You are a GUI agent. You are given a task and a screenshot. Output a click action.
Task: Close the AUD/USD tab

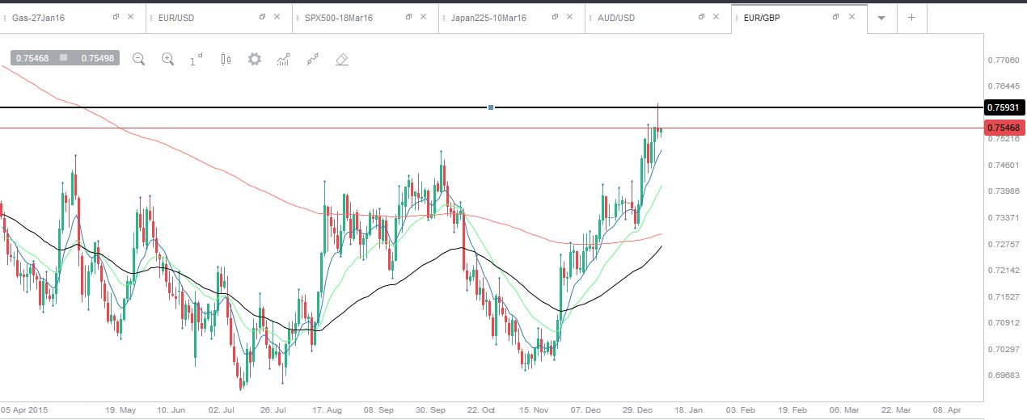pos(716,17)
